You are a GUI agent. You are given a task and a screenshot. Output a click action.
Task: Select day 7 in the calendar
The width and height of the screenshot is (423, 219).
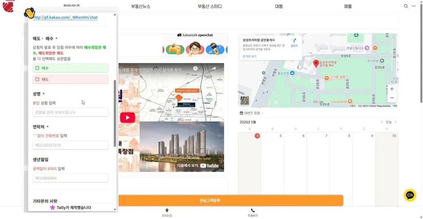[326, 136]
